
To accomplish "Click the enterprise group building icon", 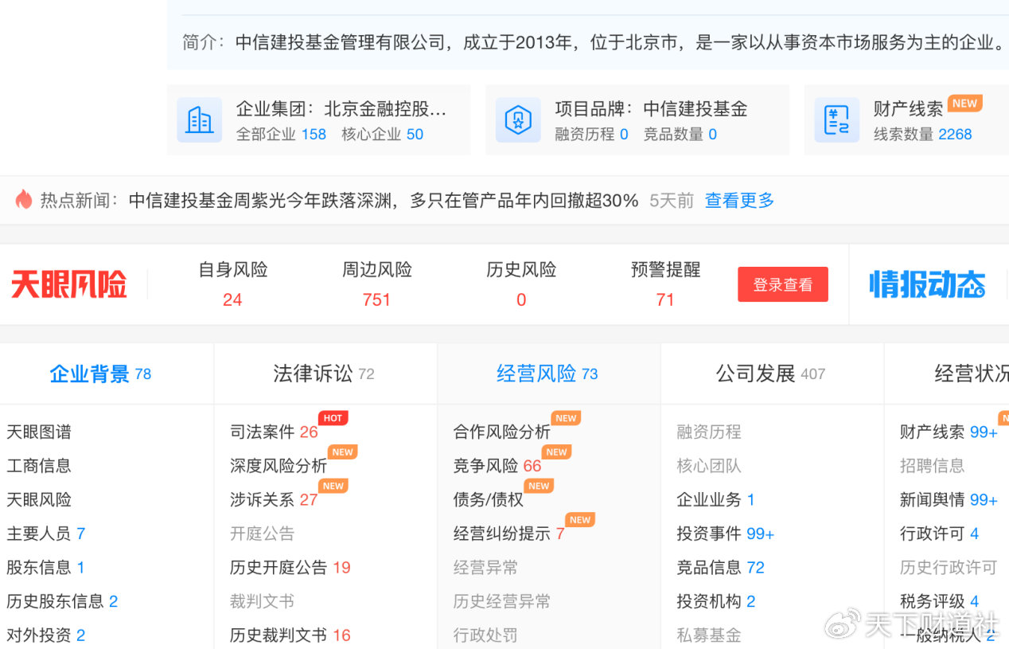I will (199, 120).
